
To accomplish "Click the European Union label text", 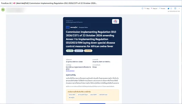I will pos(83,27).
